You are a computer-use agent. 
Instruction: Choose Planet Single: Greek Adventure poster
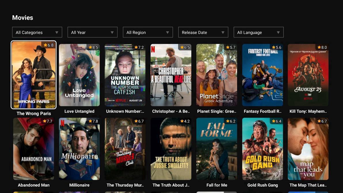(217, 75)
